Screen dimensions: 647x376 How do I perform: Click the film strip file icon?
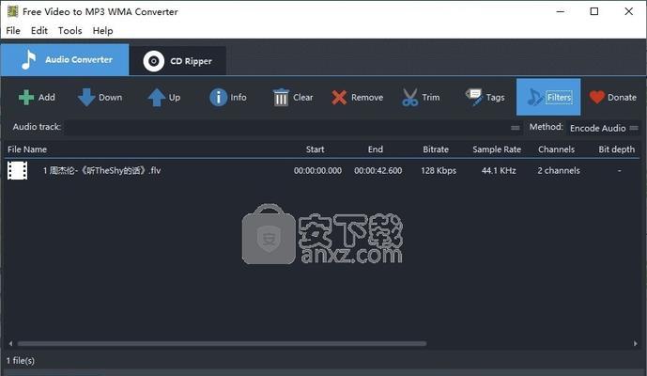coord(17,170)
